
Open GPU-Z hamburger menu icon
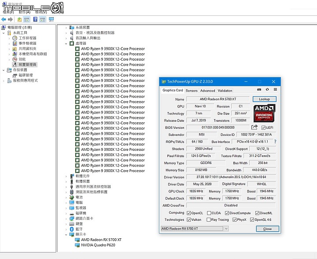tap(275, 89)
